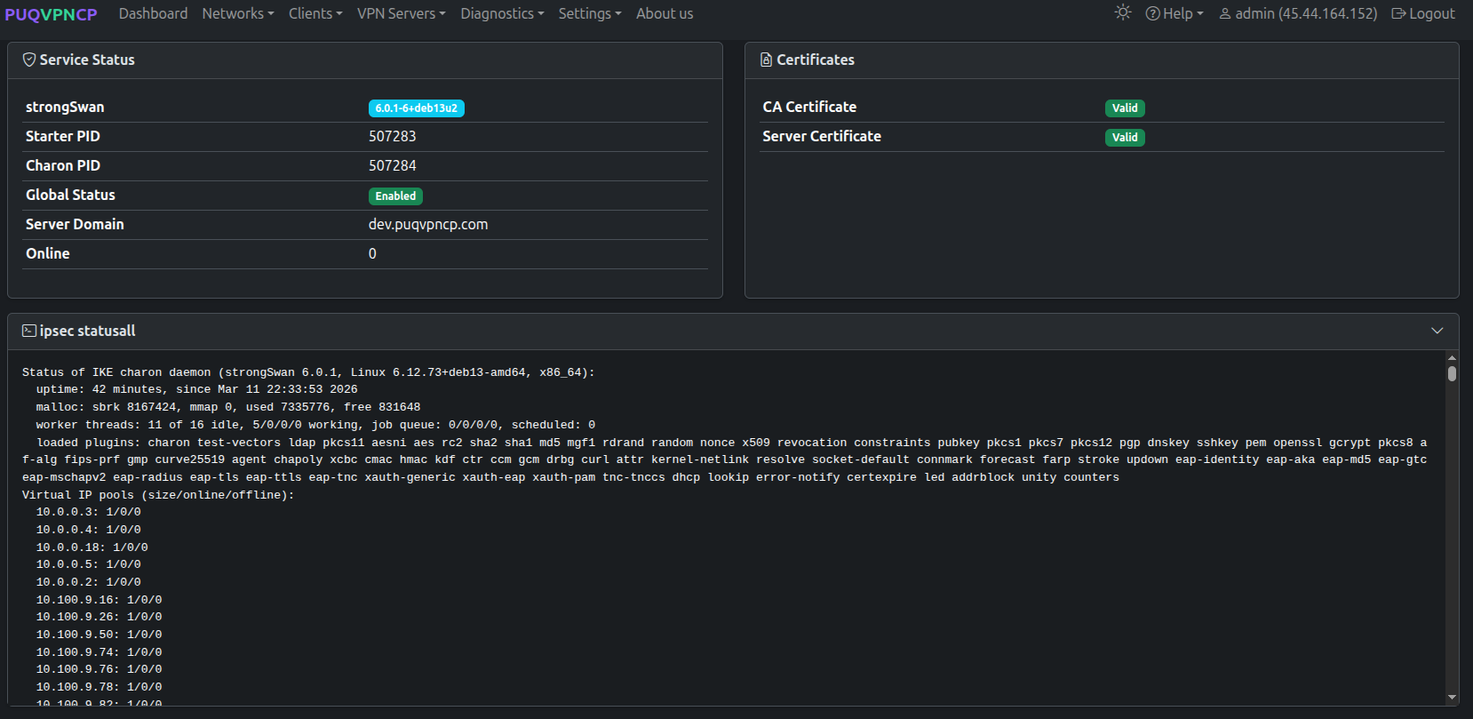1473x719 pixels.
Task: Click the 10.0.0.18: 1/0/0 pool row
Action: coord(92,547)
